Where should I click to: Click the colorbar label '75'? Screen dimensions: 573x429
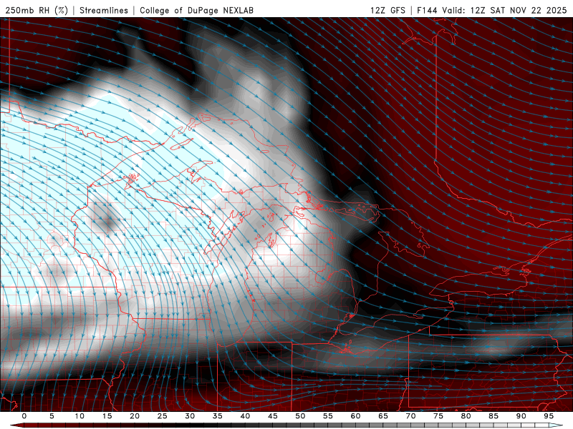[438, 416]
